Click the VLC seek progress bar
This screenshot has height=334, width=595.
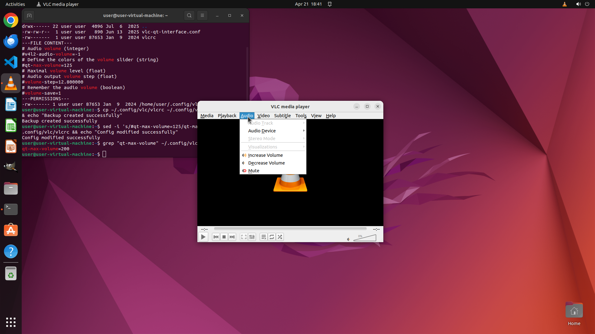pyautogui.click(x=290, y=229)
